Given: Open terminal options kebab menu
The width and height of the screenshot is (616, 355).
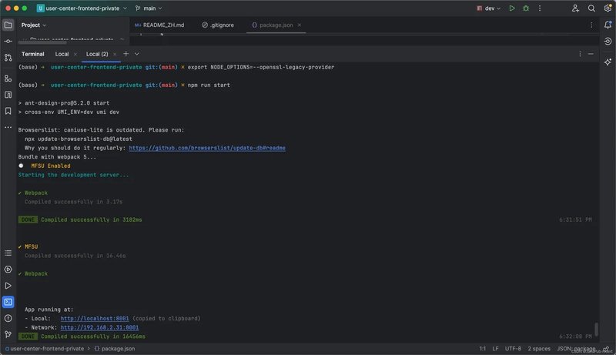Looking at the screenshot, I should (x=580, y=54).
